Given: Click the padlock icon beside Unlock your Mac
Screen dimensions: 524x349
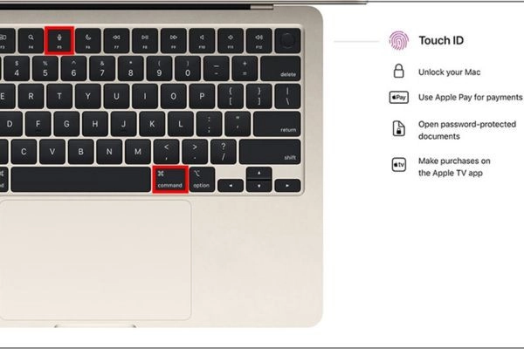Looking at the screenshot, I should (398, 72).
